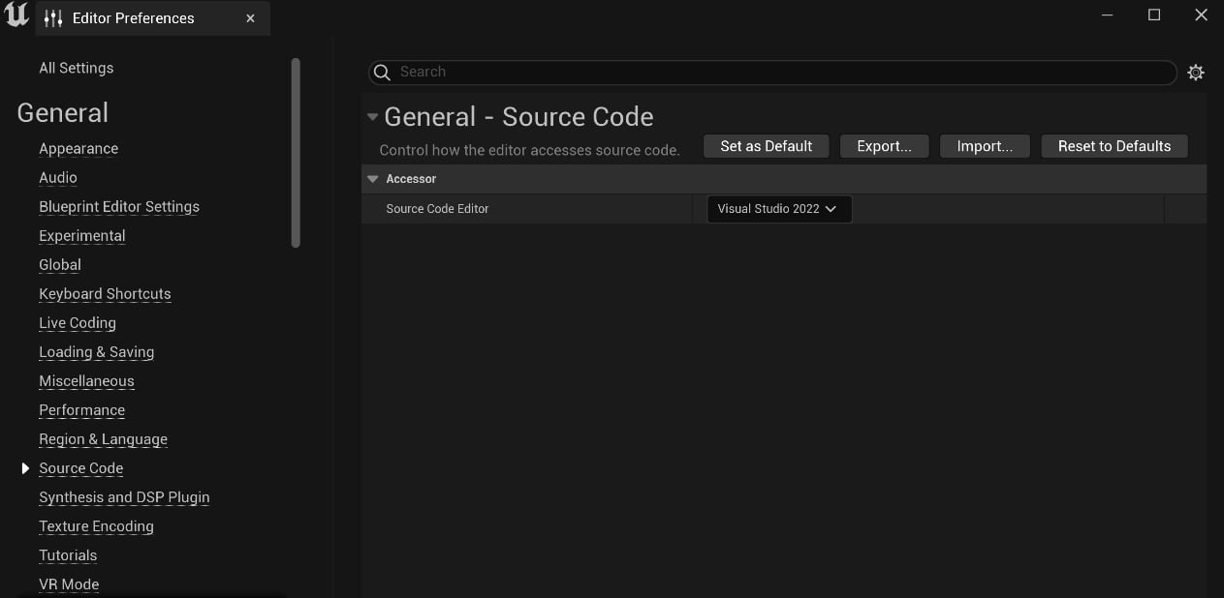This screenshot has height=598, width=1224.
Task: Click Set as Default button
Action: tap(766, 146)
